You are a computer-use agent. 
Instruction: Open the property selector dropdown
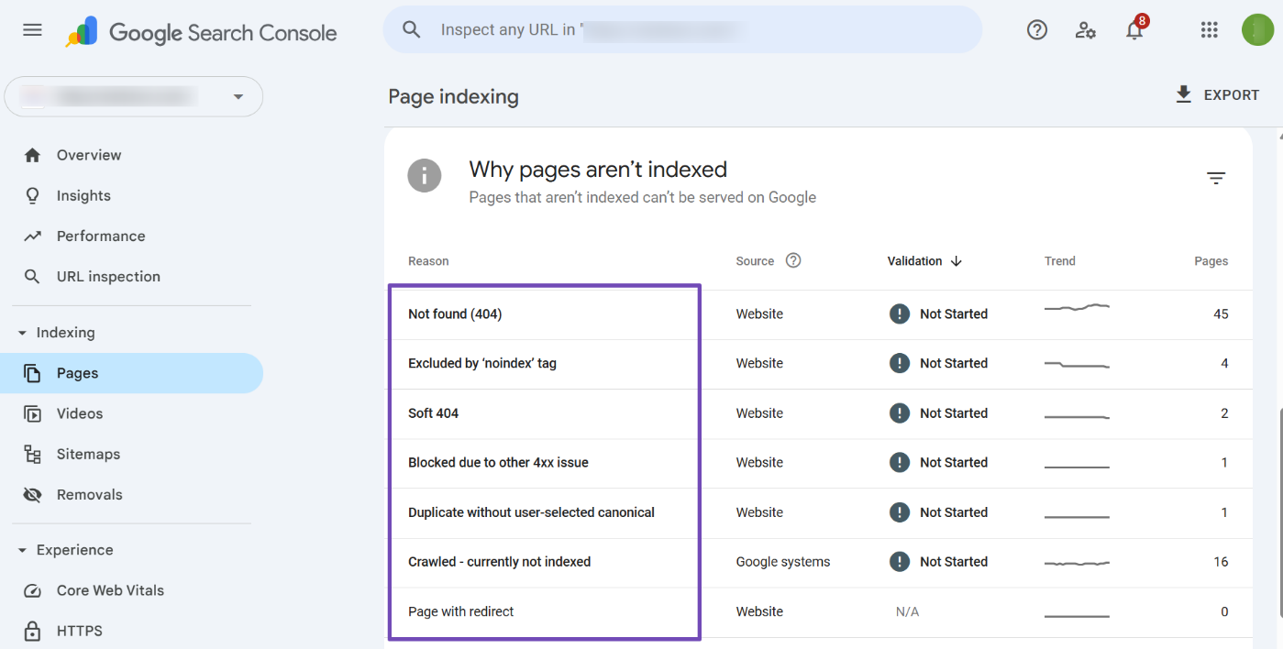238,96
